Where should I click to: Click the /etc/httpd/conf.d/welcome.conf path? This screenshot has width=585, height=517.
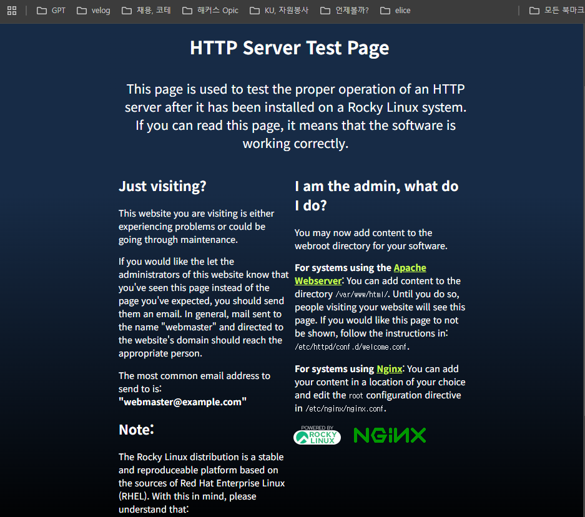(x=352, y=347)
